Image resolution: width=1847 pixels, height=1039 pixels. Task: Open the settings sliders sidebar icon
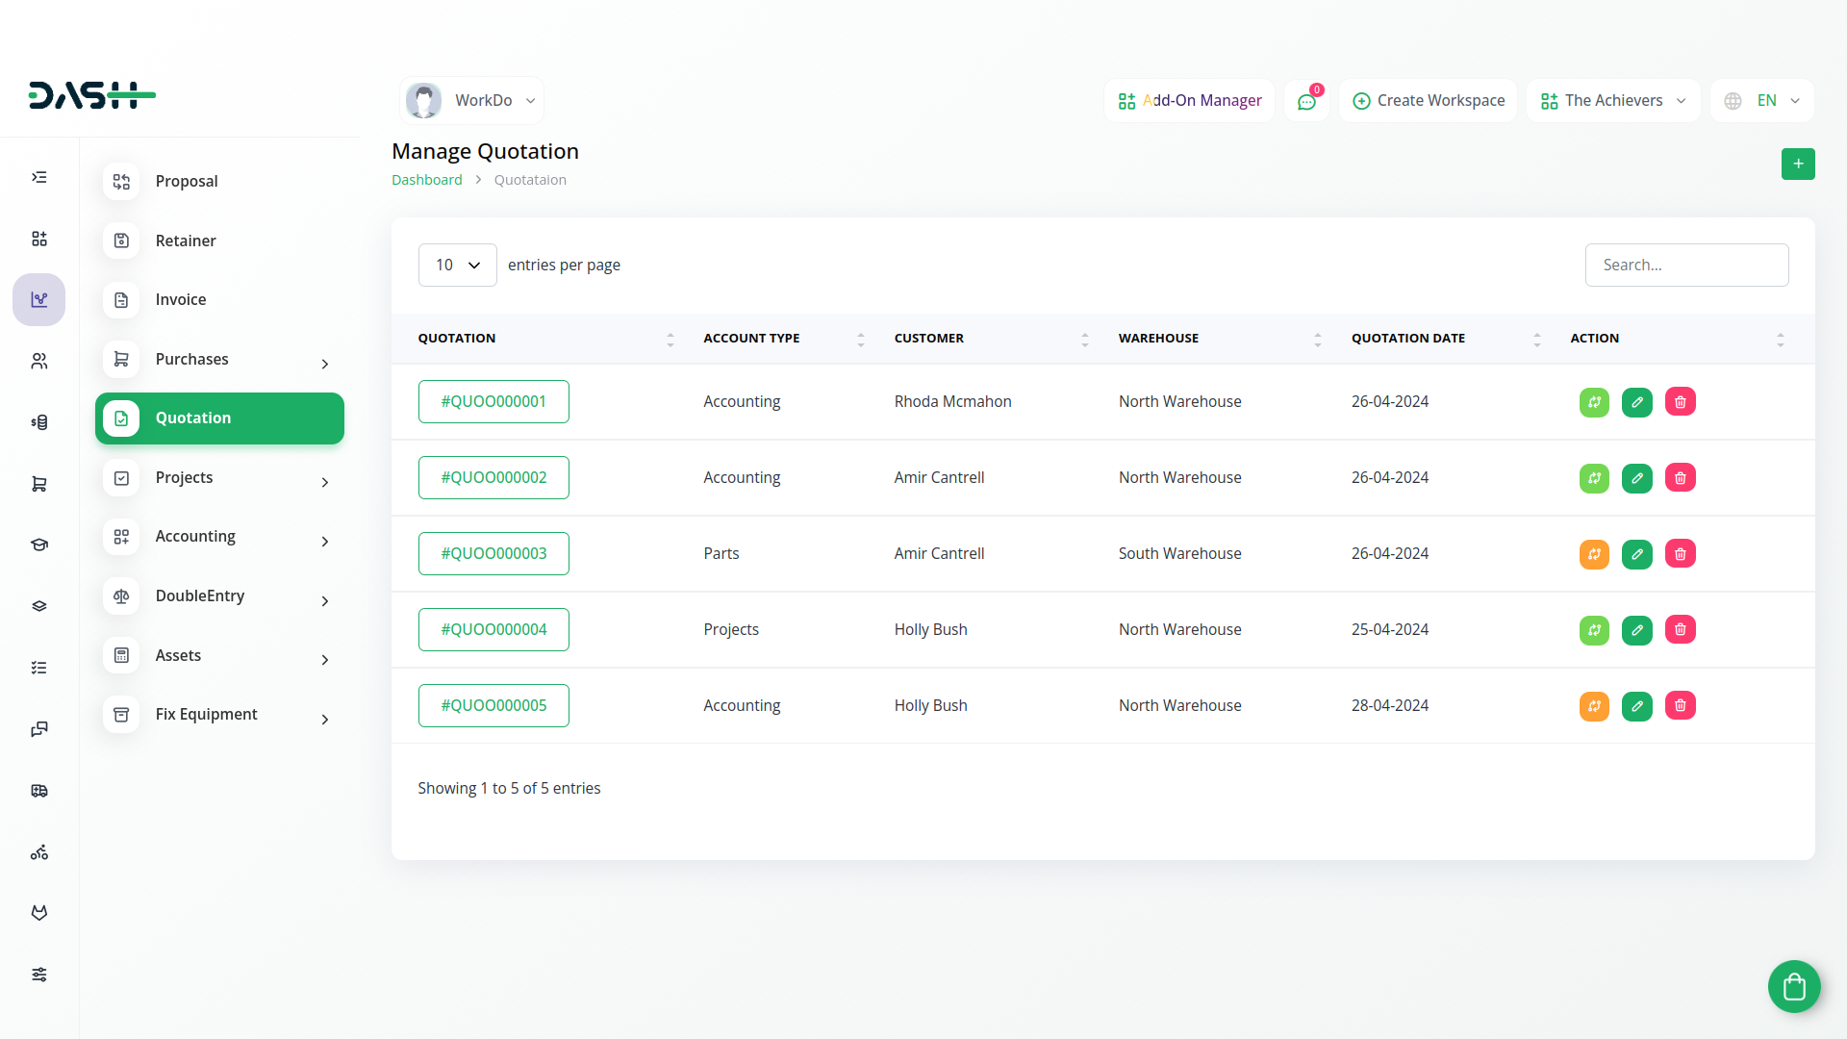39,975
